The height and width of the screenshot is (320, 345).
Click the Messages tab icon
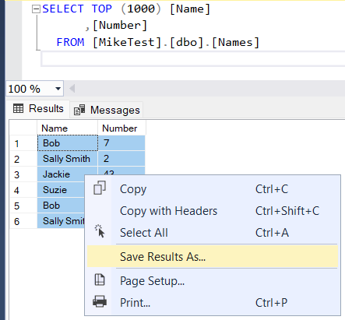pos(79,110)
